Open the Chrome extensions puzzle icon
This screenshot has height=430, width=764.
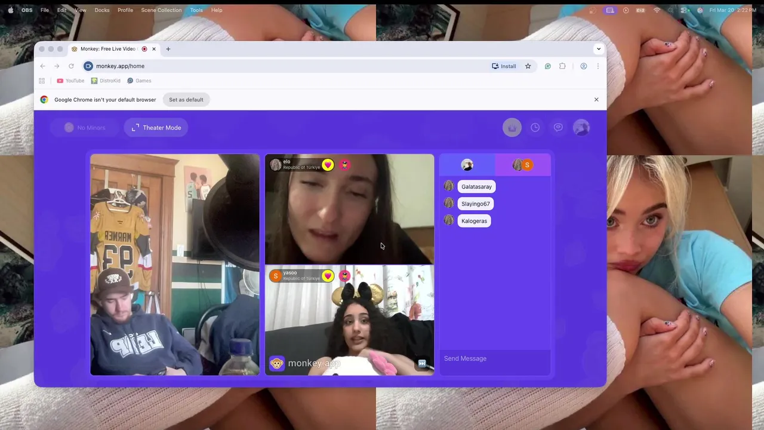coord(562,66)
